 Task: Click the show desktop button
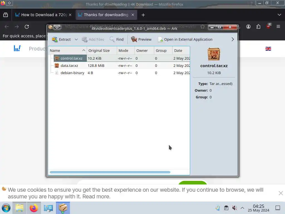point(278,208)
